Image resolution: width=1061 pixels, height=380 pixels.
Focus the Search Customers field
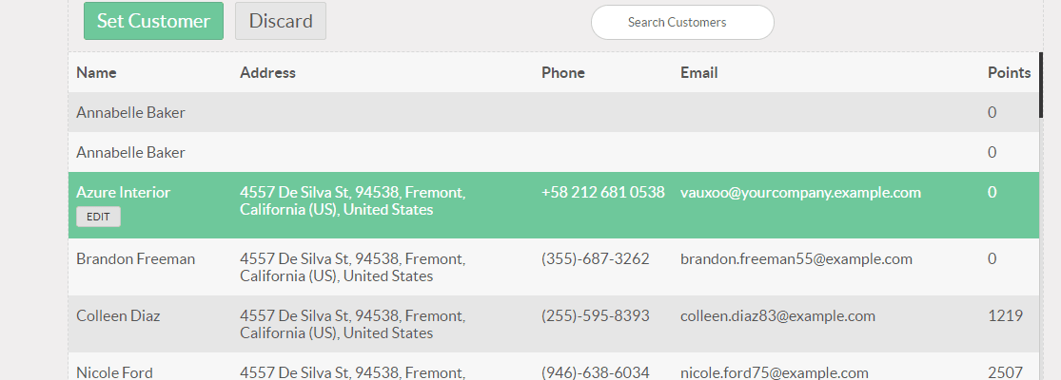tap(681, 22)
